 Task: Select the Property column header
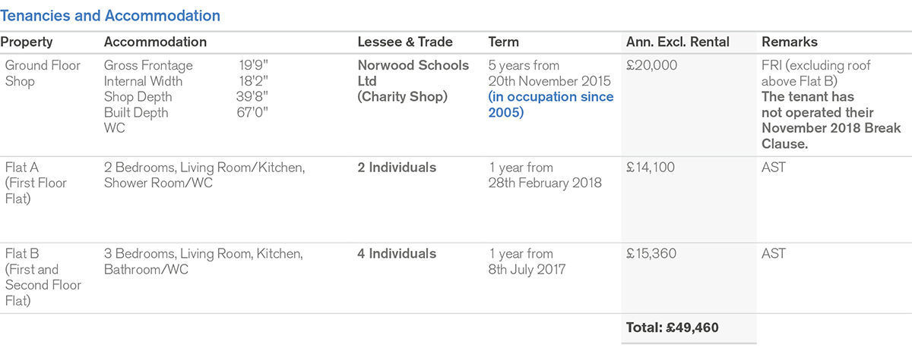point(29,42)
